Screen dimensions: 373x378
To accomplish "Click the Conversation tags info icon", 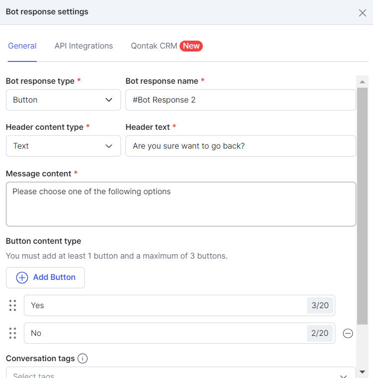I will coord(82,359).
